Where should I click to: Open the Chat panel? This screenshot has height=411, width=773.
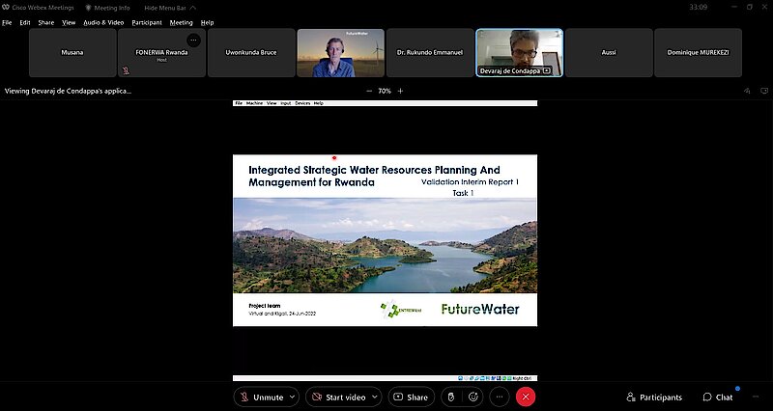click(x=717, y=397)
